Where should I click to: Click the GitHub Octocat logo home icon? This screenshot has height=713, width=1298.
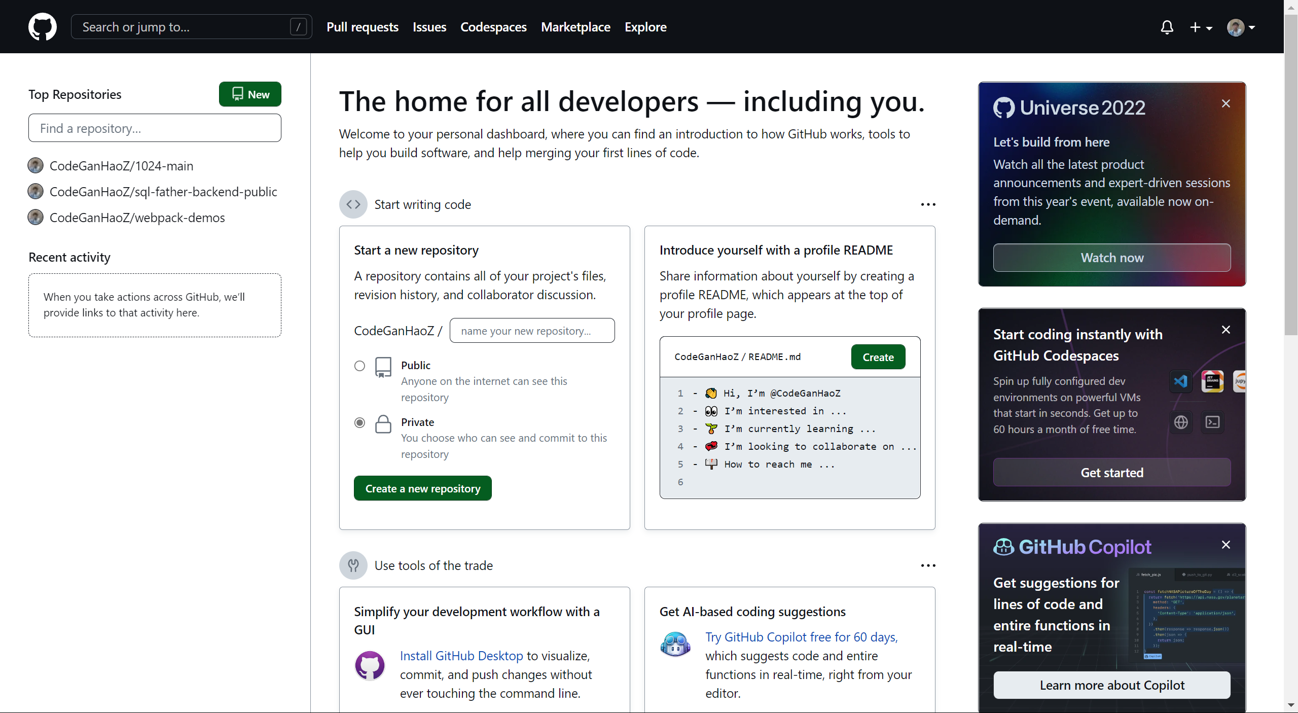[42, 27]
